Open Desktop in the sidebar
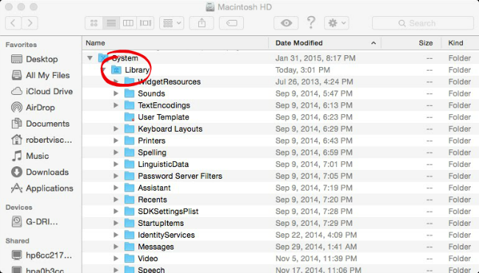The image size is (479, 273). (x=41, y=59)
